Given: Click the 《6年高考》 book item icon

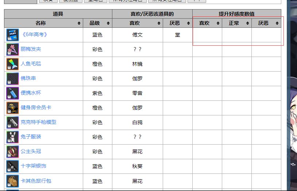Looking at the screenshot, I should (x=12, y=35).
